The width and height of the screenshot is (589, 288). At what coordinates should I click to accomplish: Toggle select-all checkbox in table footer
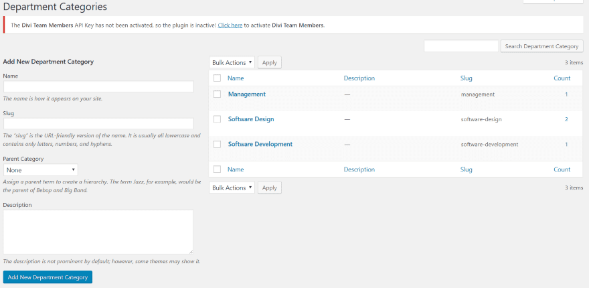[x=217, y=170]
